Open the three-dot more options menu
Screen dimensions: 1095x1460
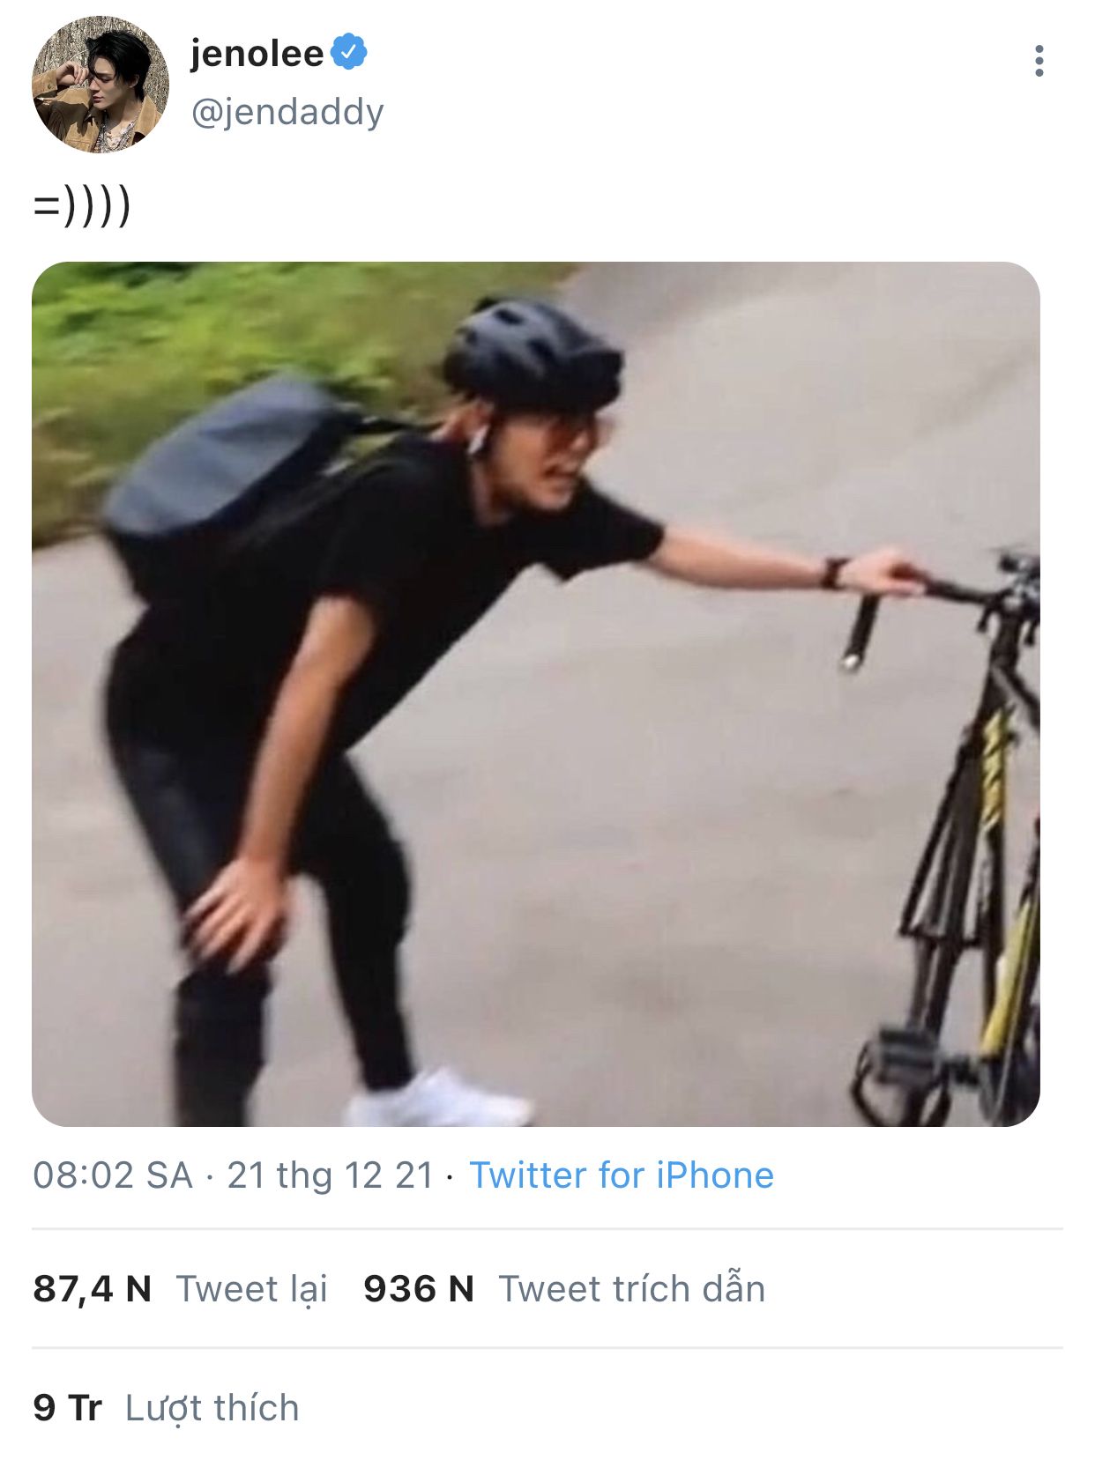coord(1039,61)
